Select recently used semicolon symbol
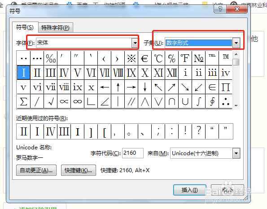 (158, 131)
